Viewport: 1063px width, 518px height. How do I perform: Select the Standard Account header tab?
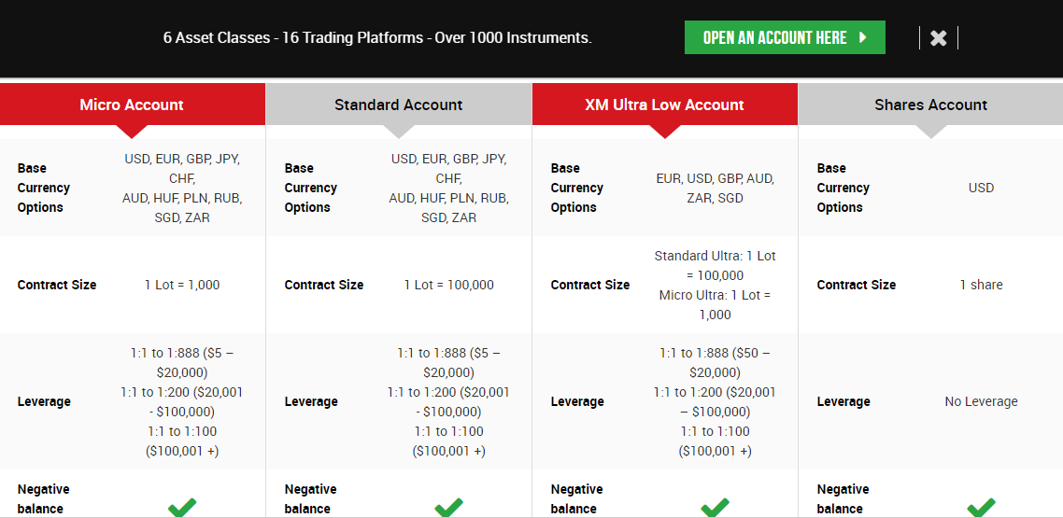[x=399, y=105]
